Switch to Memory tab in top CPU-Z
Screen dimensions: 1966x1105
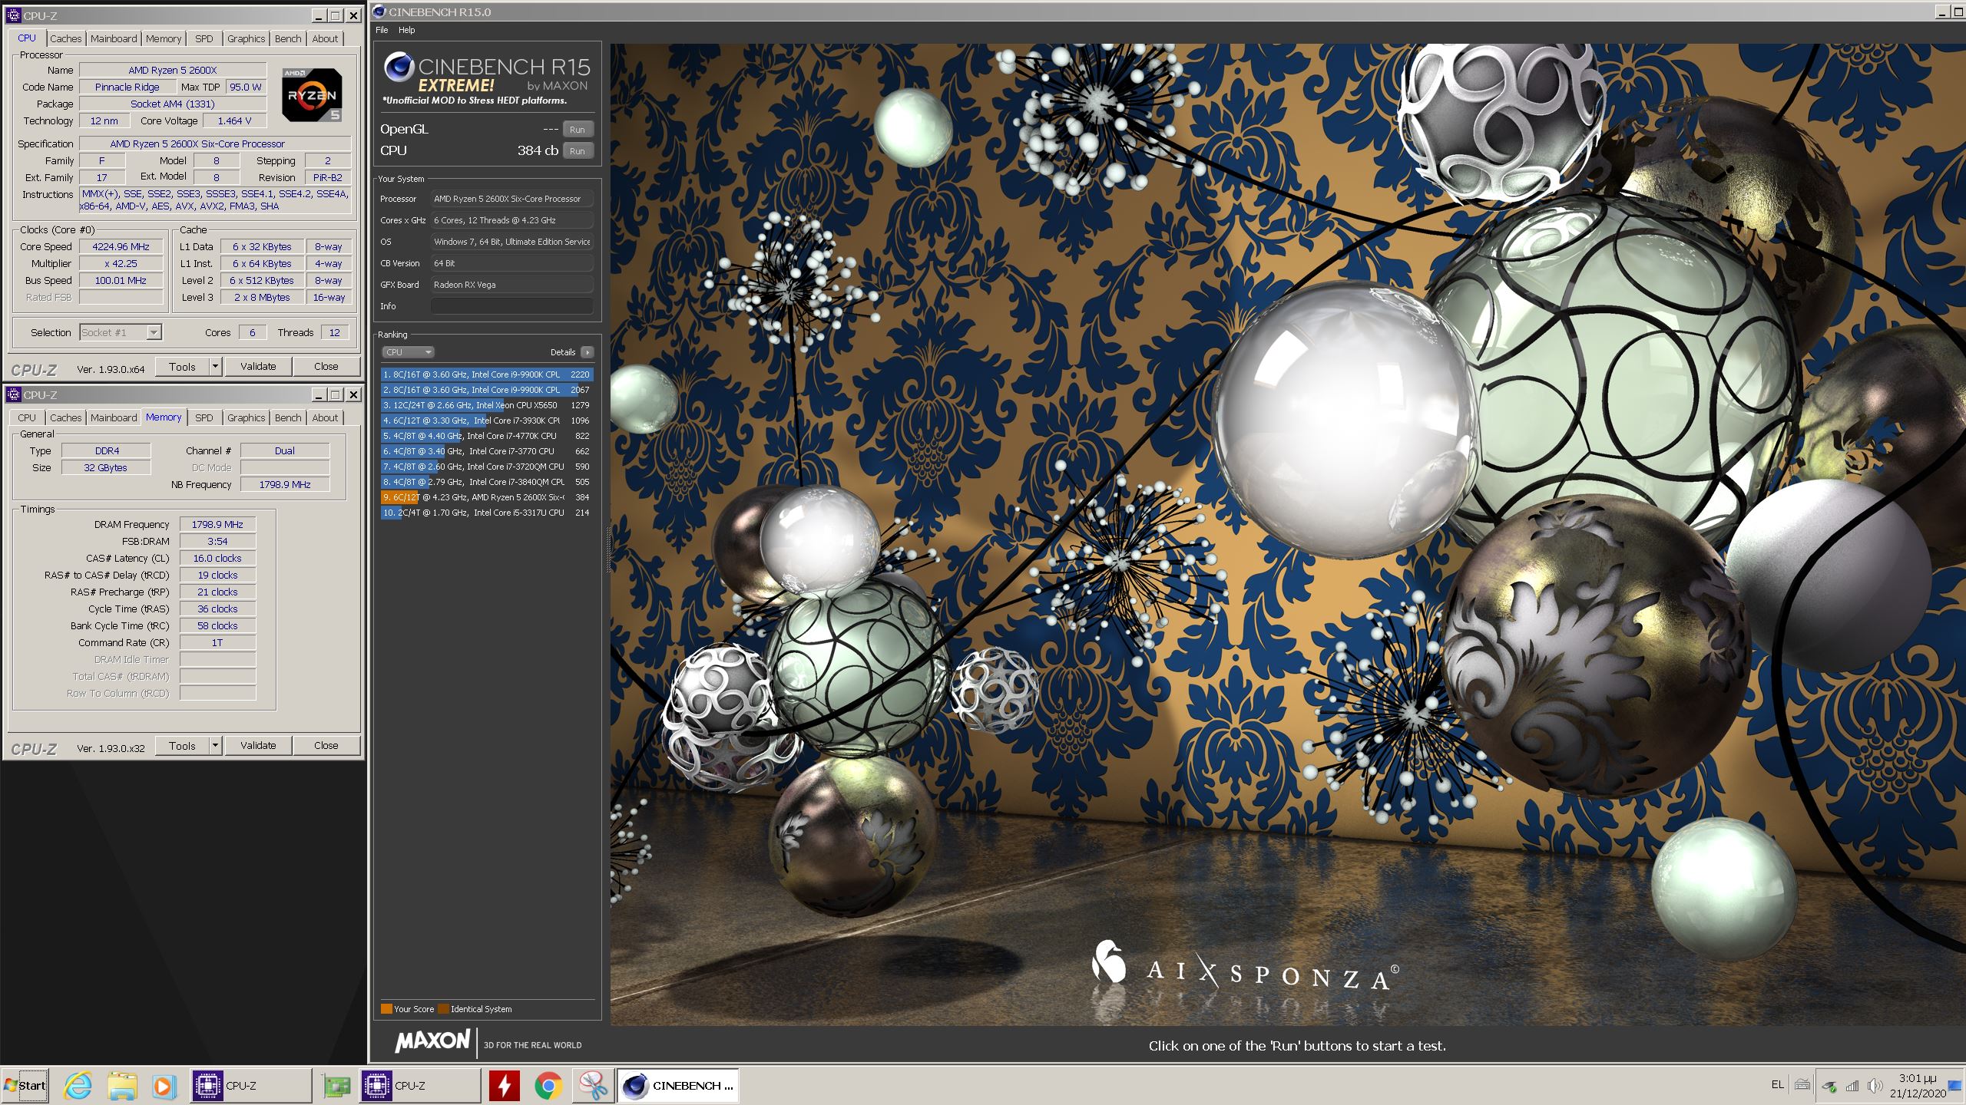(164, 38)
